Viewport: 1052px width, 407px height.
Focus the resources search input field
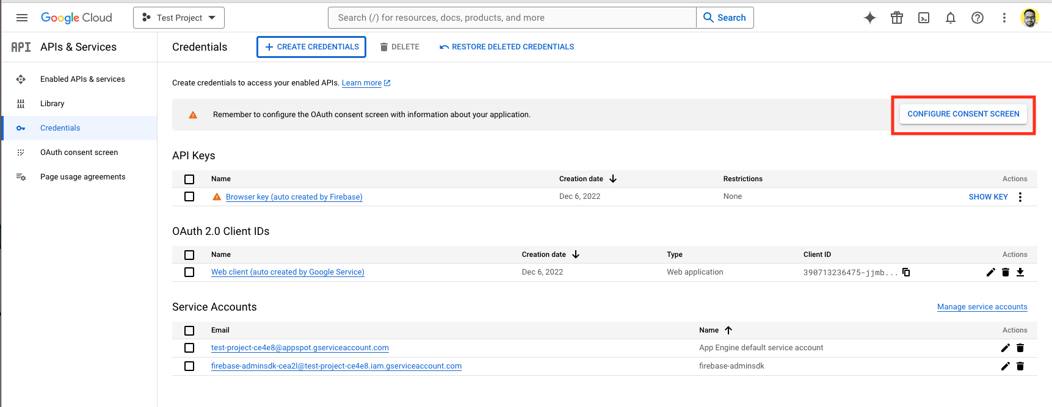coord(512,18)
